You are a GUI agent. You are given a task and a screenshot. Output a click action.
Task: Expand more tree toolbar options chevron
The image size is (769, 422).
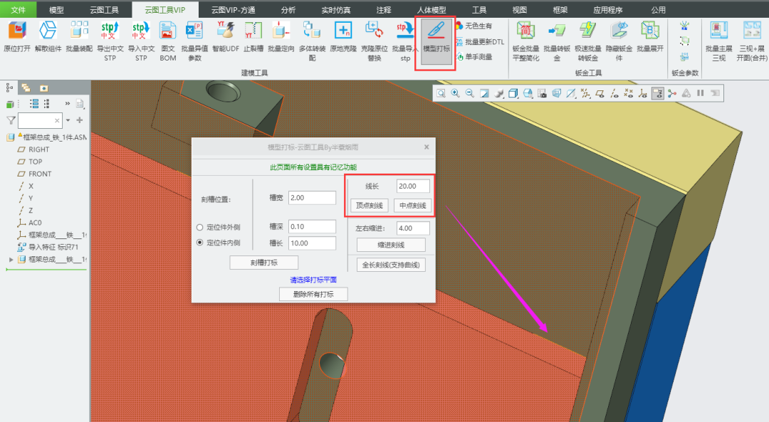point(67,103)
